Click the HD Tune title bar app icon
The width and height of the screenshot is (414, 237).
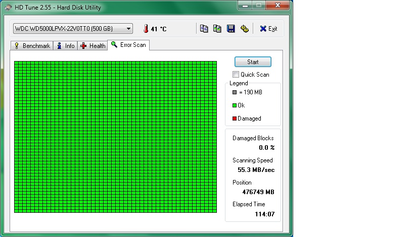point(8,8)
